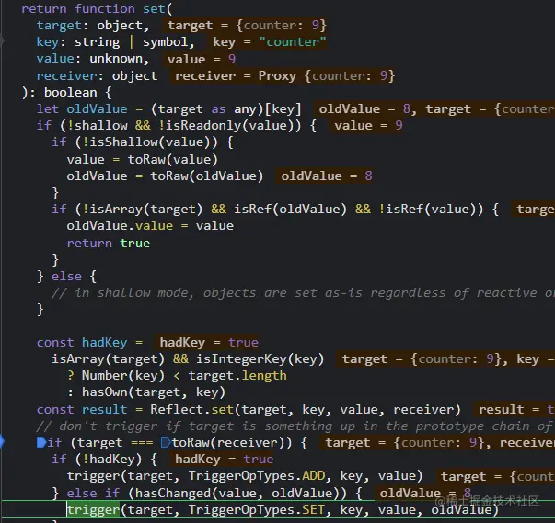Viewport: 555px width, 523px height.
Task: Click the isRef(oldValue) condition line
Action: [x=275, y=209]
